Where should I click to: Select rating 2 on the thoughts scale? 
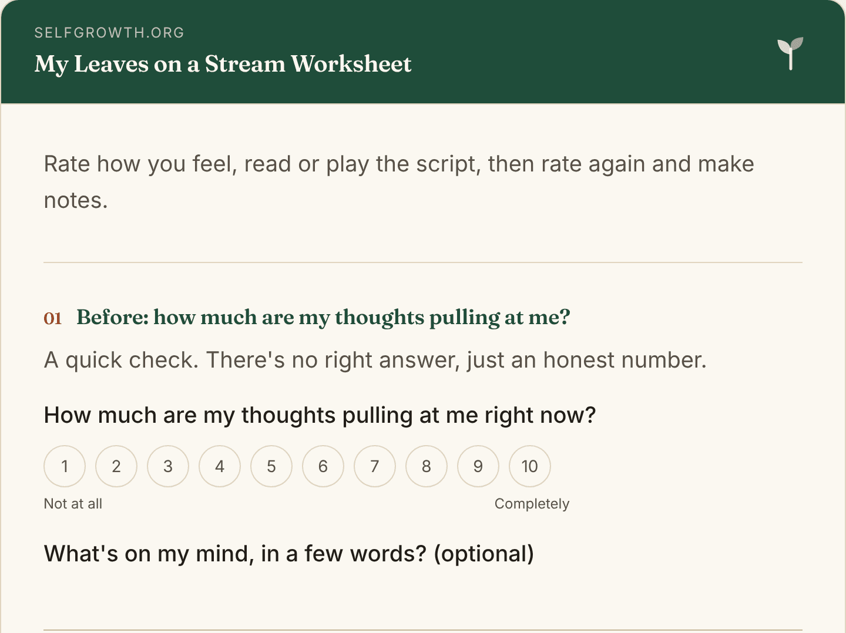pos(116,466)
